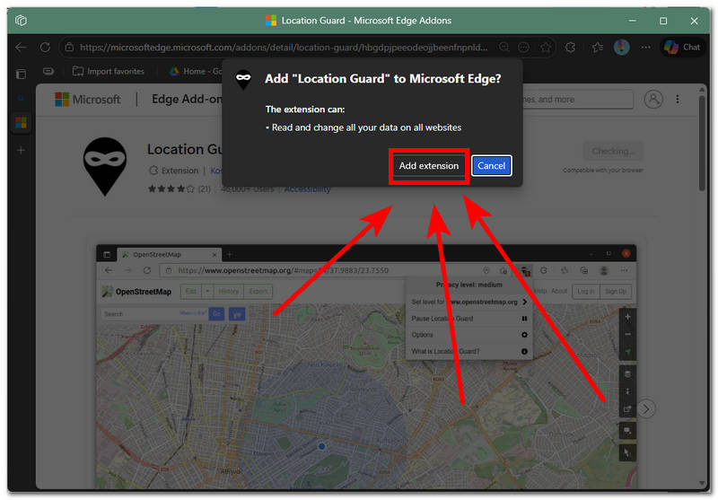Click the Import favorites bookmark

(x=109, y=72)
